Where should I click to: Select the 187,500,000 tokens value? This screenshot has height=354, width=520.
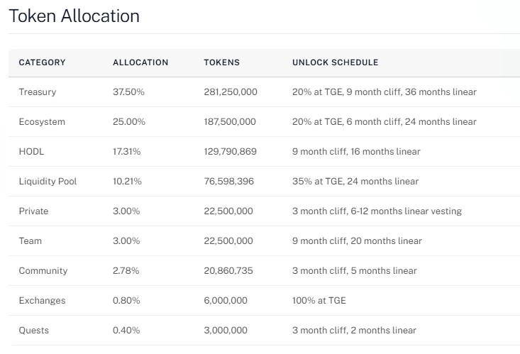point(230,122)
